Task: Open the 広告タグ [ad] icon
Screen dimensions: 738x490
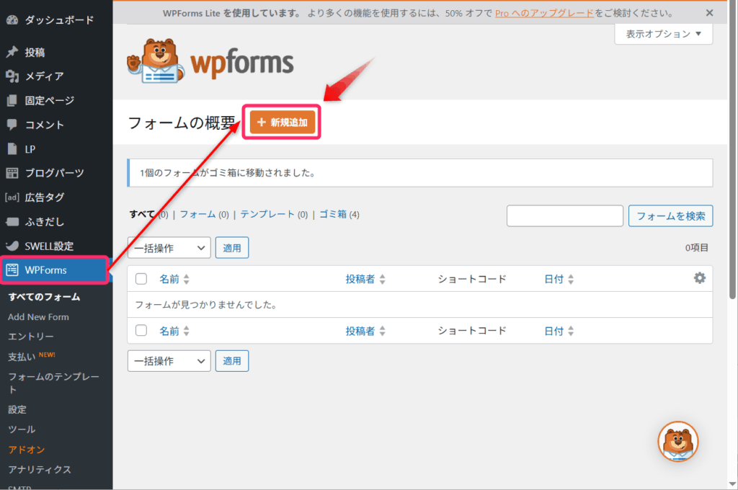Action: point(12,197)
